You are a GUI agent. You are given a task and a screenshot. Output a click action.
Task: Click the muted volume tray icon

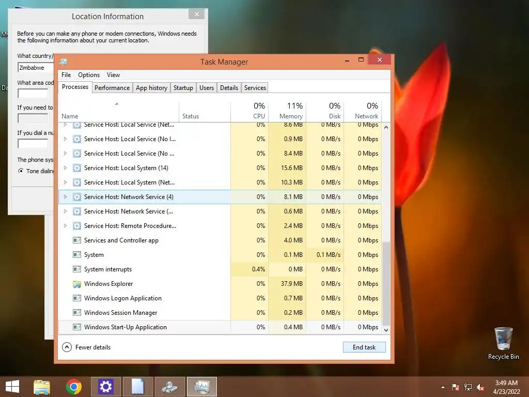[x=480, y=387]
